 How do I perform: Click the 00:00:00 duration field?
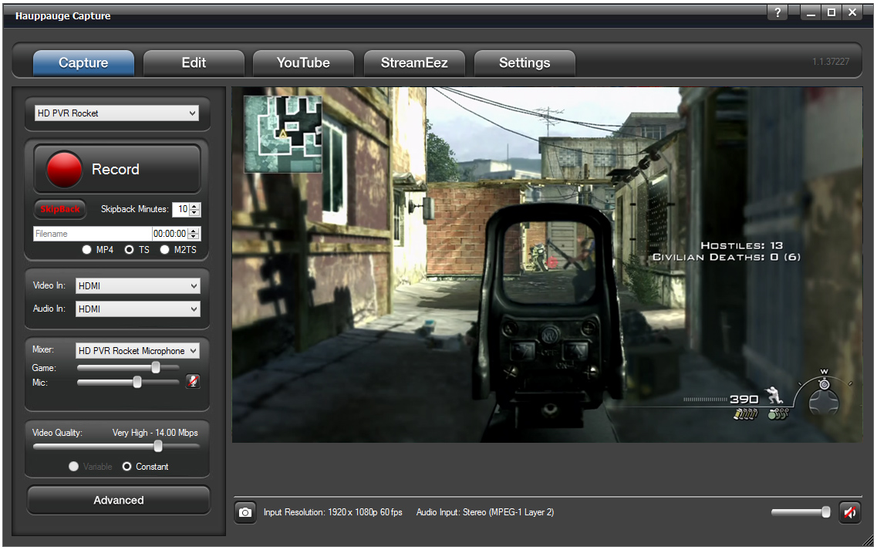[170, 234]
